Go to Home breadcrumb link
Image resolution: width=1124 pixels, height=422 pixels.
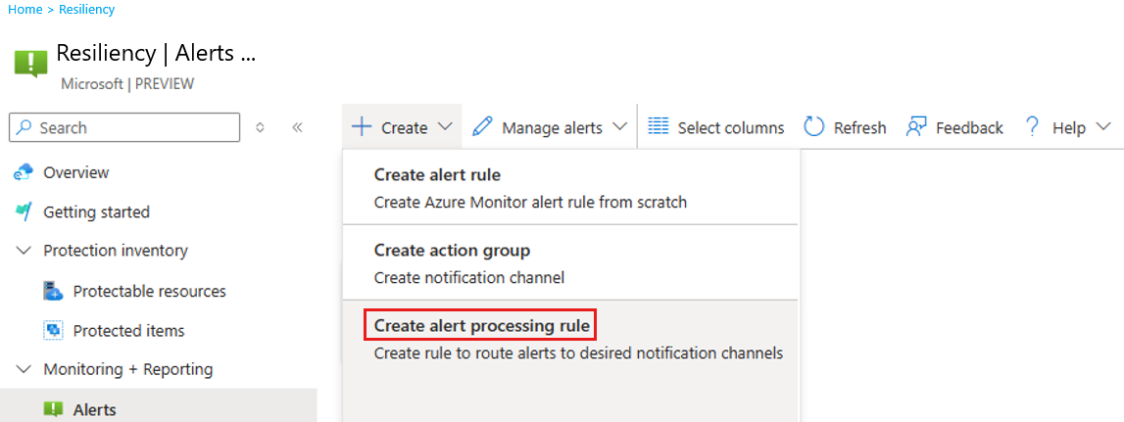(24, 10)
